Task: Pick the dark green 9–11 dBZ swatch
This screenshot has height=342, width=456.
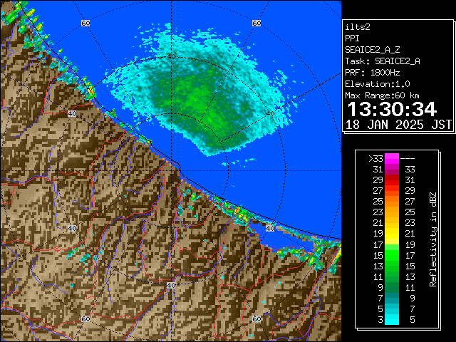Action: click(x=392, y=287)
